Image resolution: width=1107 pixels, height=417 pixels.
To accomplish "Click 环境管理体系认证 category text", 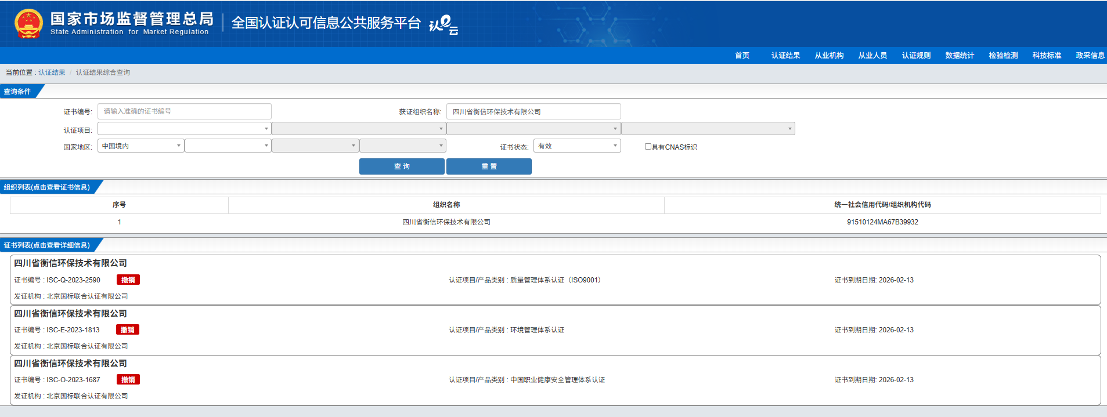I will 537,330.
